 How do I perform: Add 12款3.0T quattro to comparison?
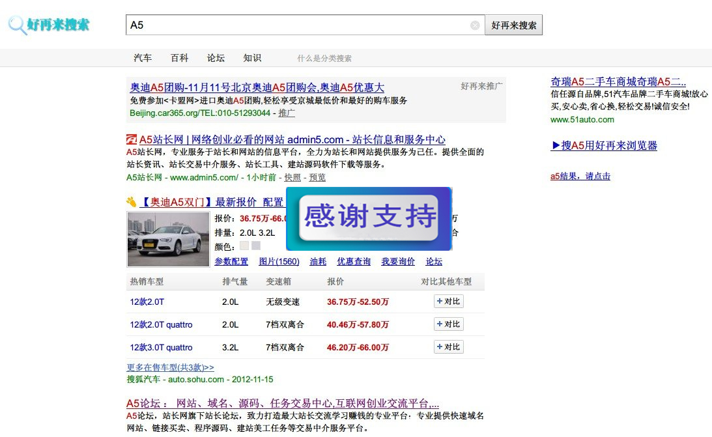(449, 346)
